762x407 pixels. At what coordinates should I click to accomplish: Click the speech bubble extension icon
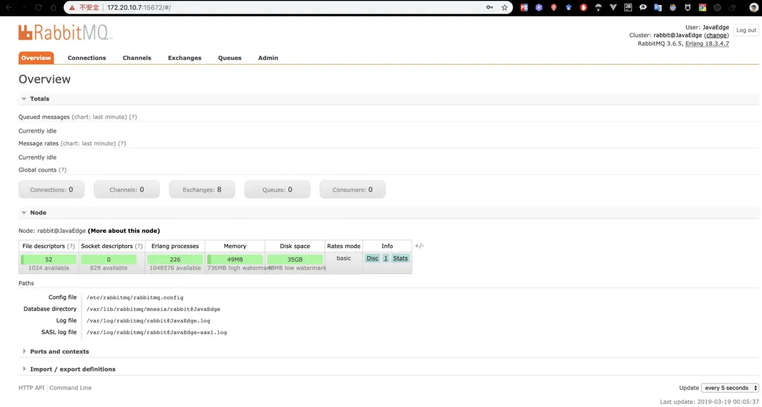[x=643, y=8]
